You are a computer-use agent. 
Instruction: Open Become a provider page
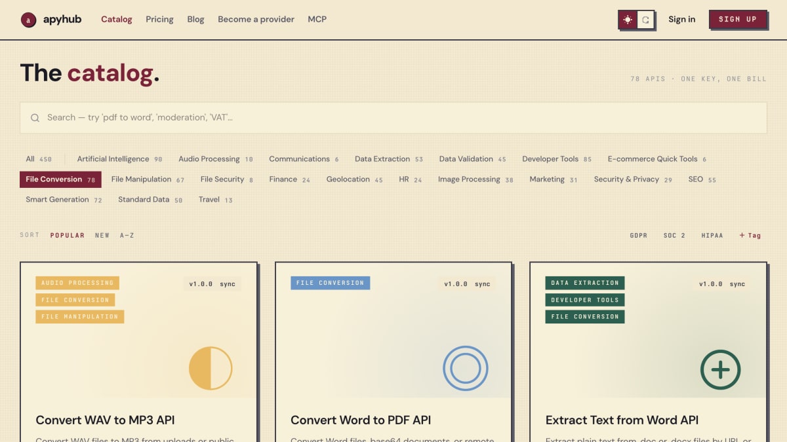point(256,20)
